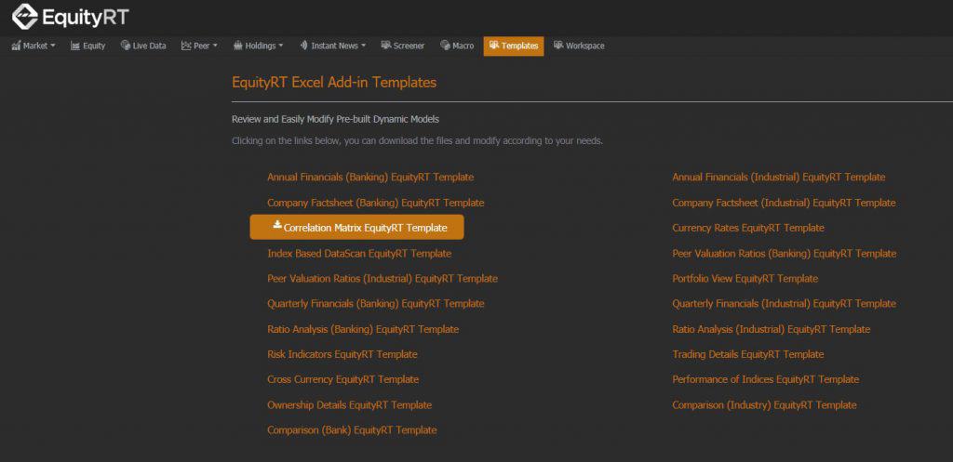Click the Holdings icon
Image resolution: width=953 pixels, height=462 pixels.
click(x=237, y=46)
